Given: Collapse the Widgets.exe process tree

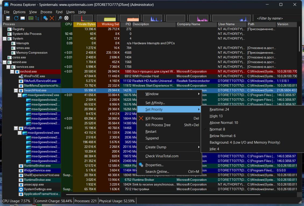Looking at the screenshot, I should [x=16, y=128].
